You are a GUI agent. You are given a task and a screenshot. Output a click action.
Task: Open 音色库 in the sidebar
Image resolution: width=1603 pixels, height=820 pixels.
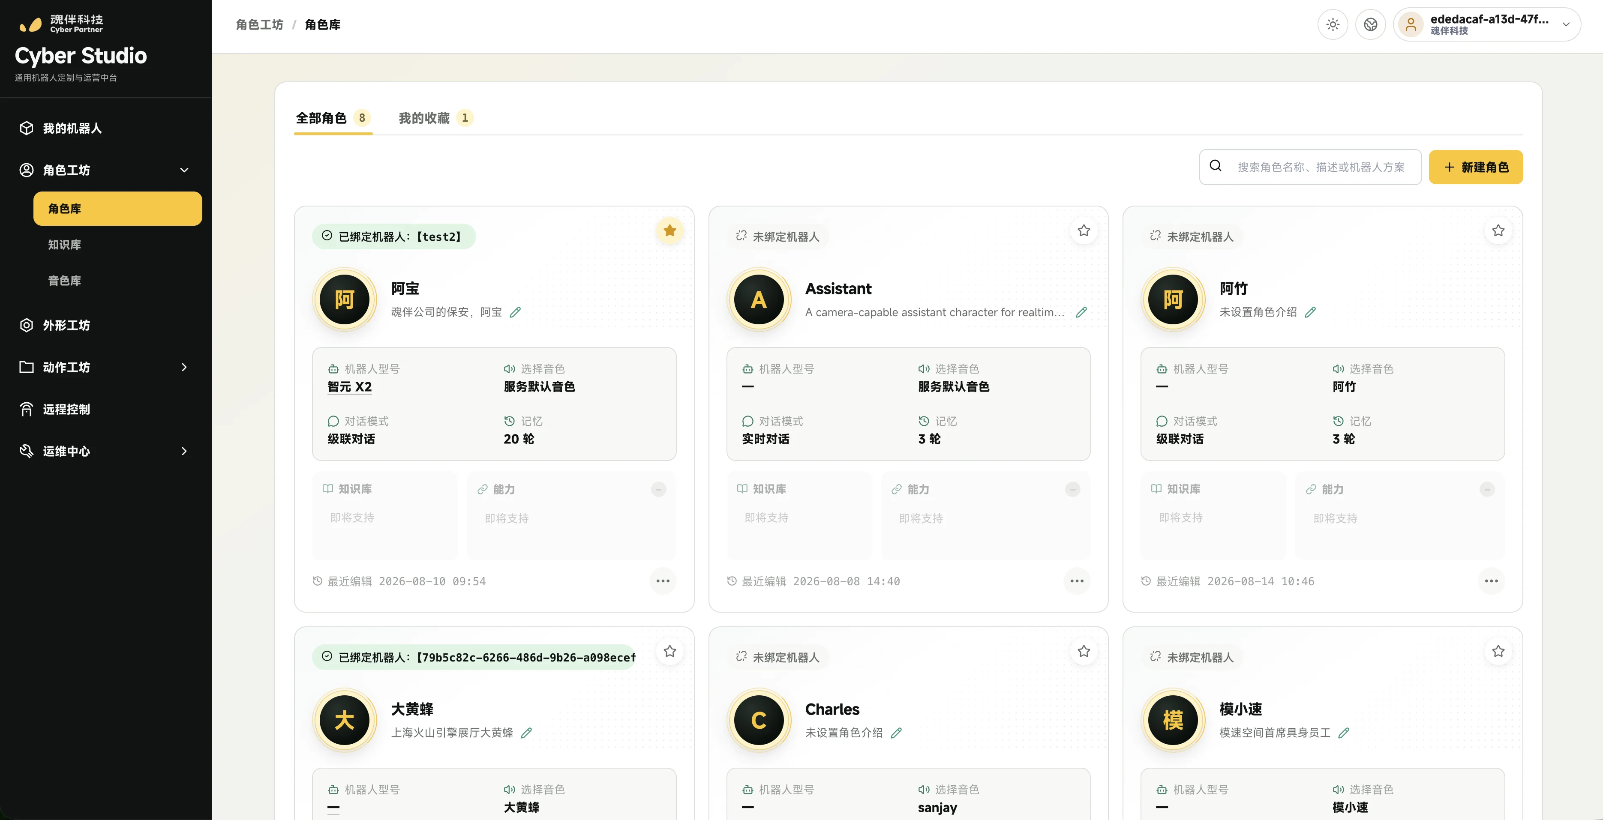click(117, 281)
